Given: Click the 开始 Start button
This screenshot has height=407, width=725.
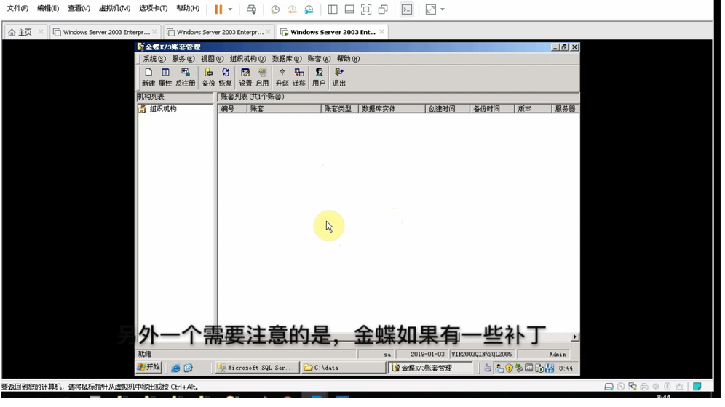Looking at the screenshot, I should [149, 367].
